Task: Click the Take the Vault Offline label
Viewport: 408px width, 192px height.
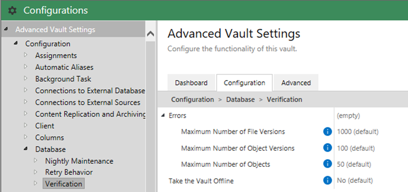Action: coord(201,181)
